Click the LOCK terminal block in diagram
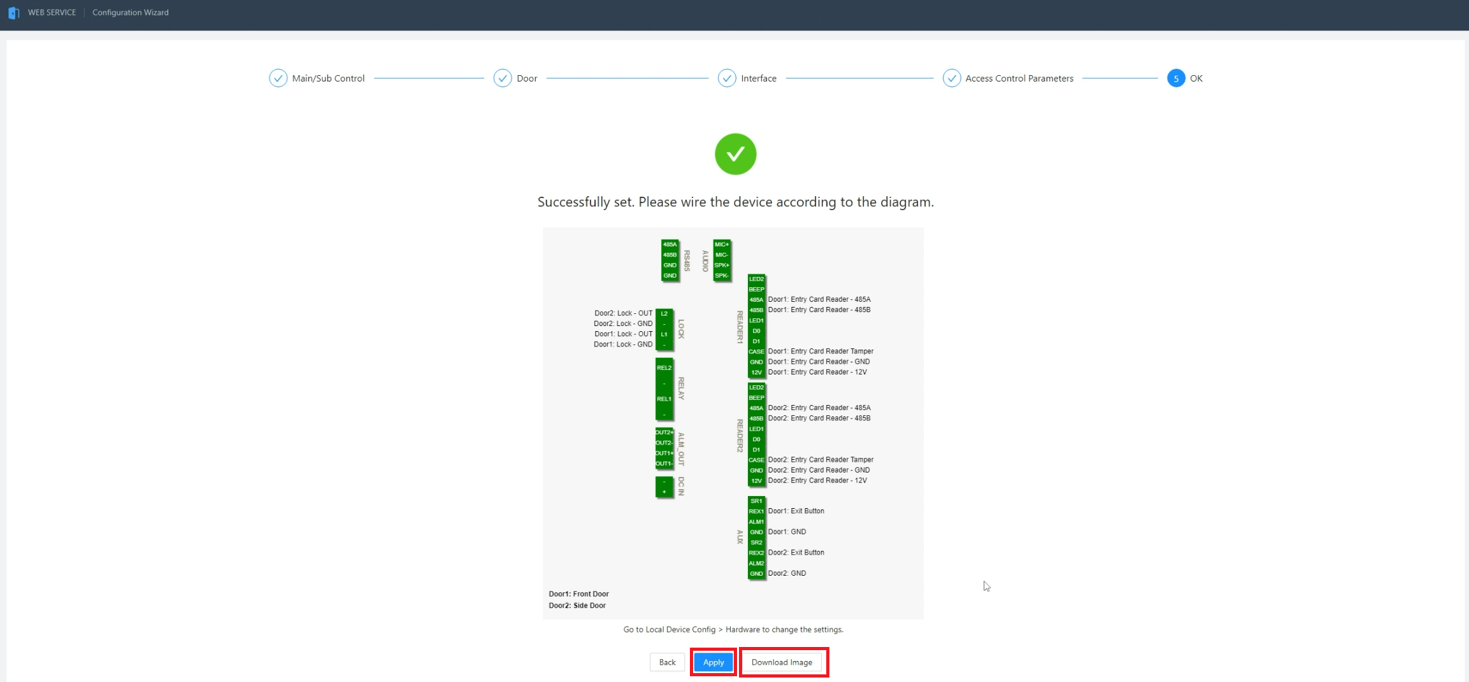This screenshot has height=682, width=1469. coord(664,329)
